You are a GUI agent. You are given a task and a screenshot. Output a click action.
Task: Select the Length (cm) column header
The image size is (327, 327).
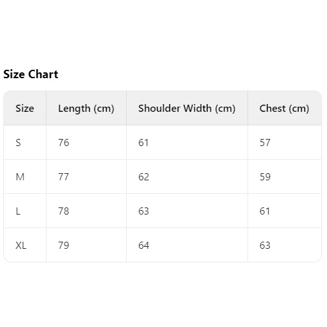point(86,109)
